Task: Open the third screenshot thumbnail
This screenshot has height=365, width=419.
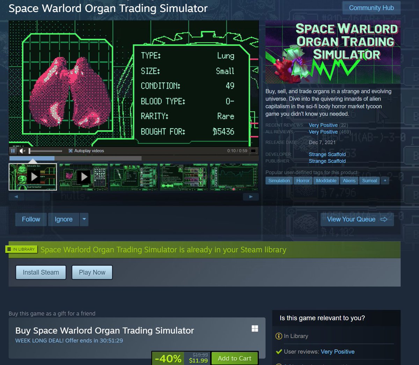Action: click(x=133, y=177)
